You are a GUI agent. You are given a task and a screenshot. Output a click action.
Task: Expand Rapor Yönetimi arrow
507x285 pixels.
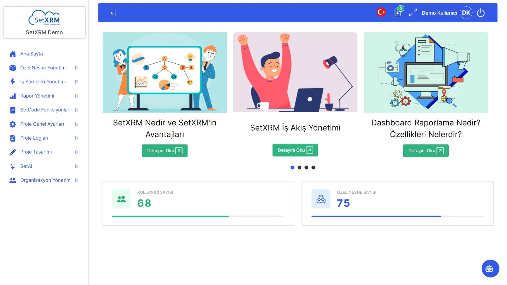(x=77, y=96)
